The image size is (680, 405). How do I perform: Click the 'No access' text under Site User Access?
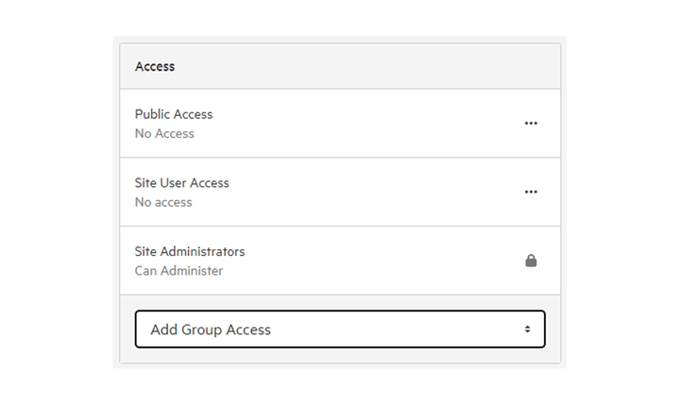click(163, 202)
